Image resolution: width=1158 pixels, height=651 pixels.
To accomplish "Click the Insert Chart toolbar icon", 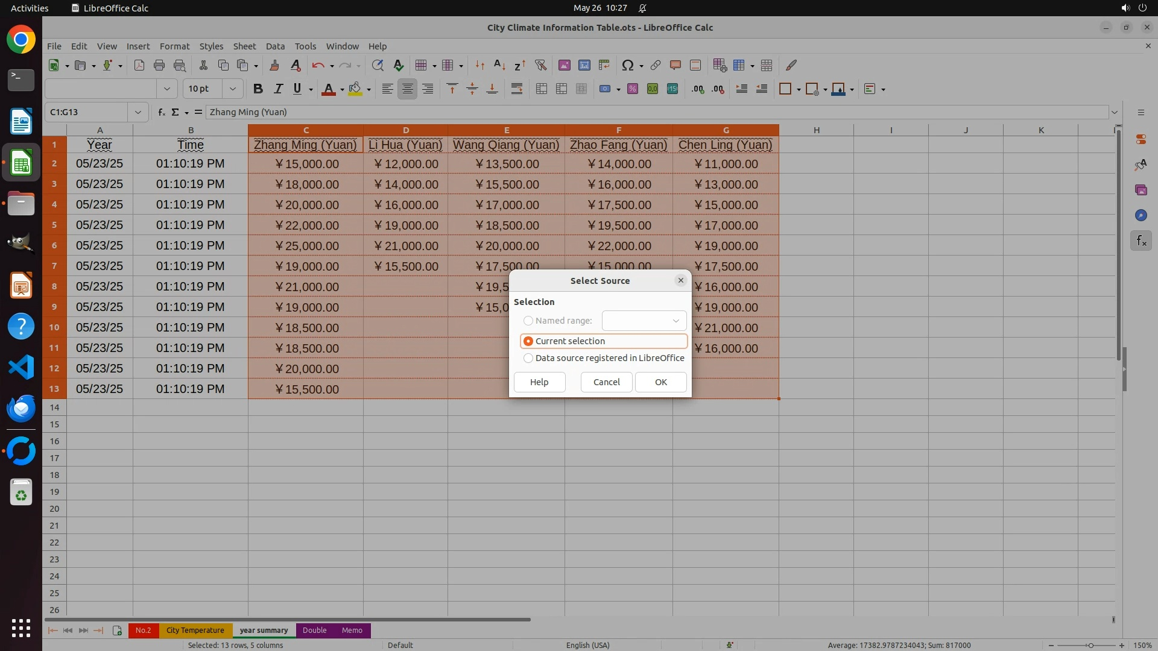I will (584, 65).
